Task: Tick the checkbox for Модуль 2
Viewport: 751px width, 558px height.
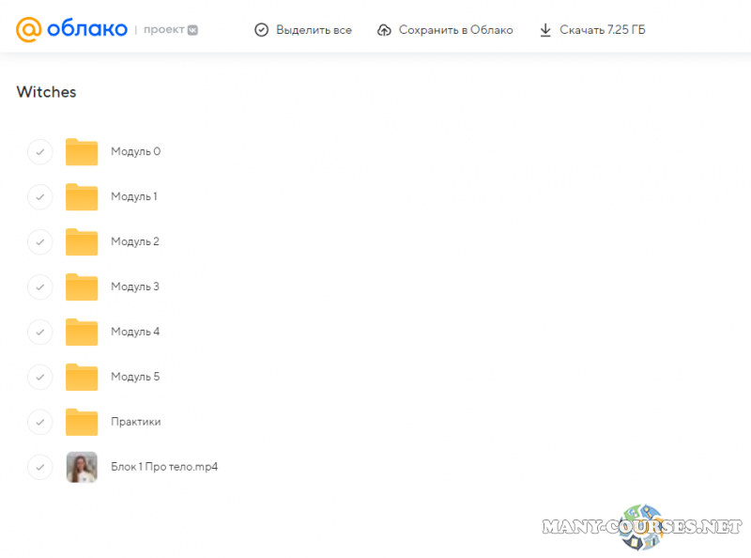Action: pos(39,241)
